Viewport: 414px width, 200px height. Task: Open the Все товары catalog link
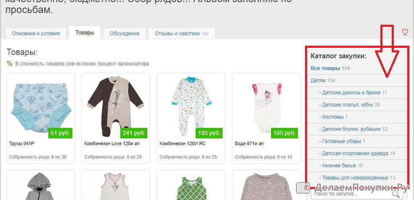tap(325, 68)
